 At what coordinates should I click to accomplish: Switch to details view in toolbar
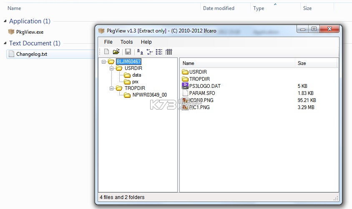click(168, 52)
